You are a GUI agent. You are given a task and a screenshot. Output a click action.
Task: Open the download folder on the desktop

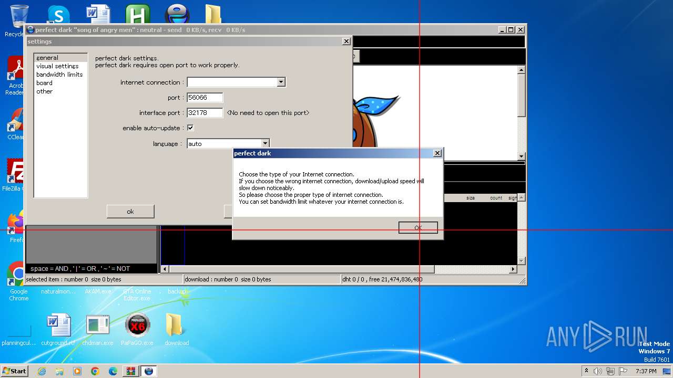tap(177, 330)
